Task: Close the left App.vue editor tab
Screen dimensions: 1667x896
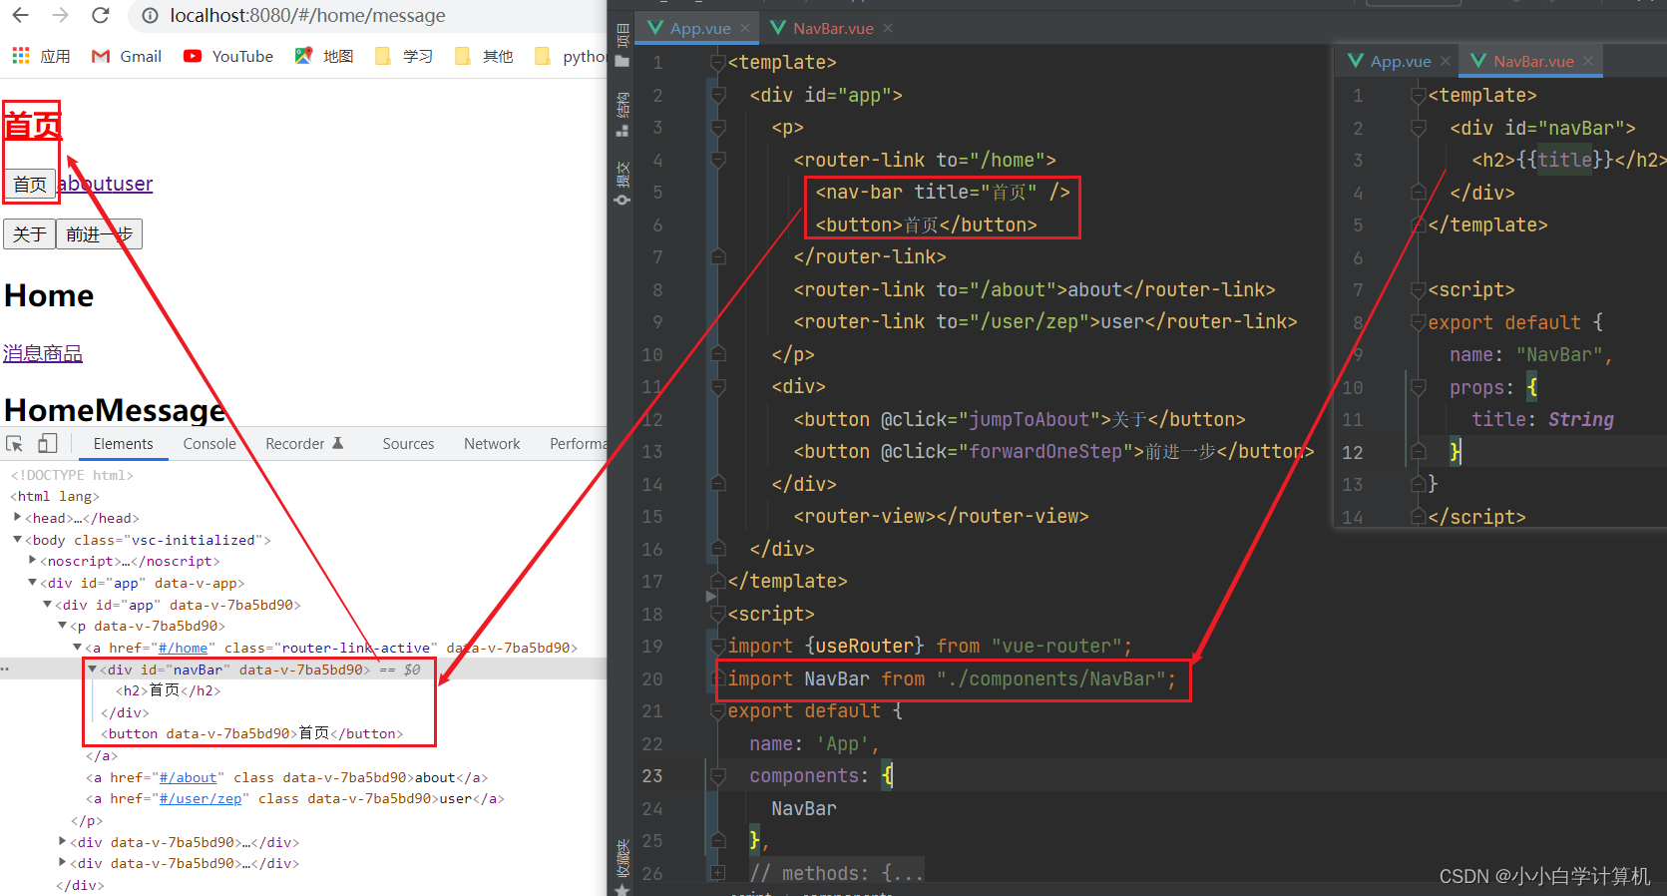Action: point(745,28)
